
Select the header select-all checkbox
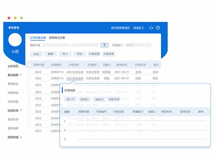pos(29,65)
